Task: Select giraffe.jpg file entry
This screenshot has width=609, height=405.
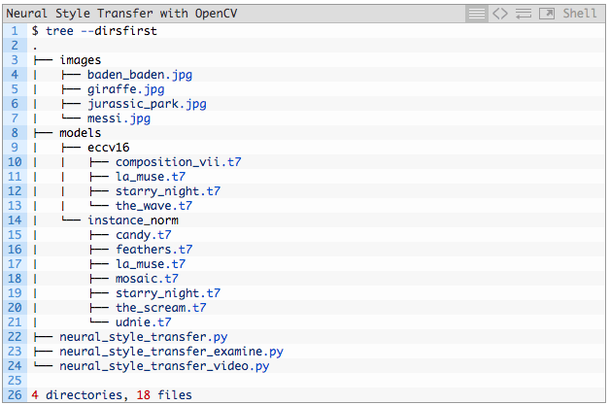Action: [x=118, y=89]
